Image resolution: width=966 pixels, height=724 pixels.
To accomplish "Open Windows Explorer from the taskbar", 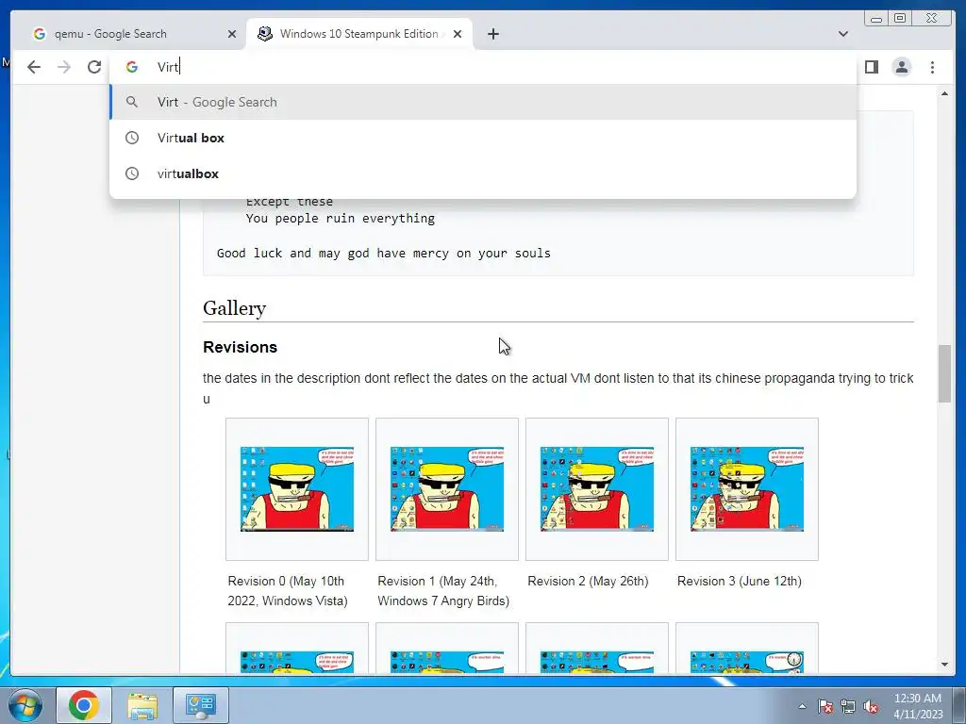I will pyautogui.click(x=143, y=705).
